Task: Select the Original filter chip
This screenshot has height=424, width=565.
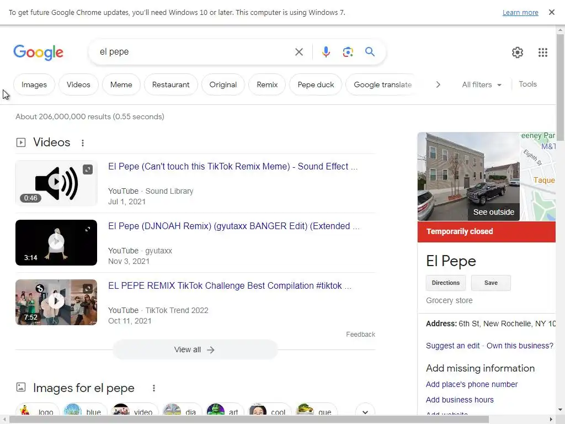Action: (x=223, y=84)
